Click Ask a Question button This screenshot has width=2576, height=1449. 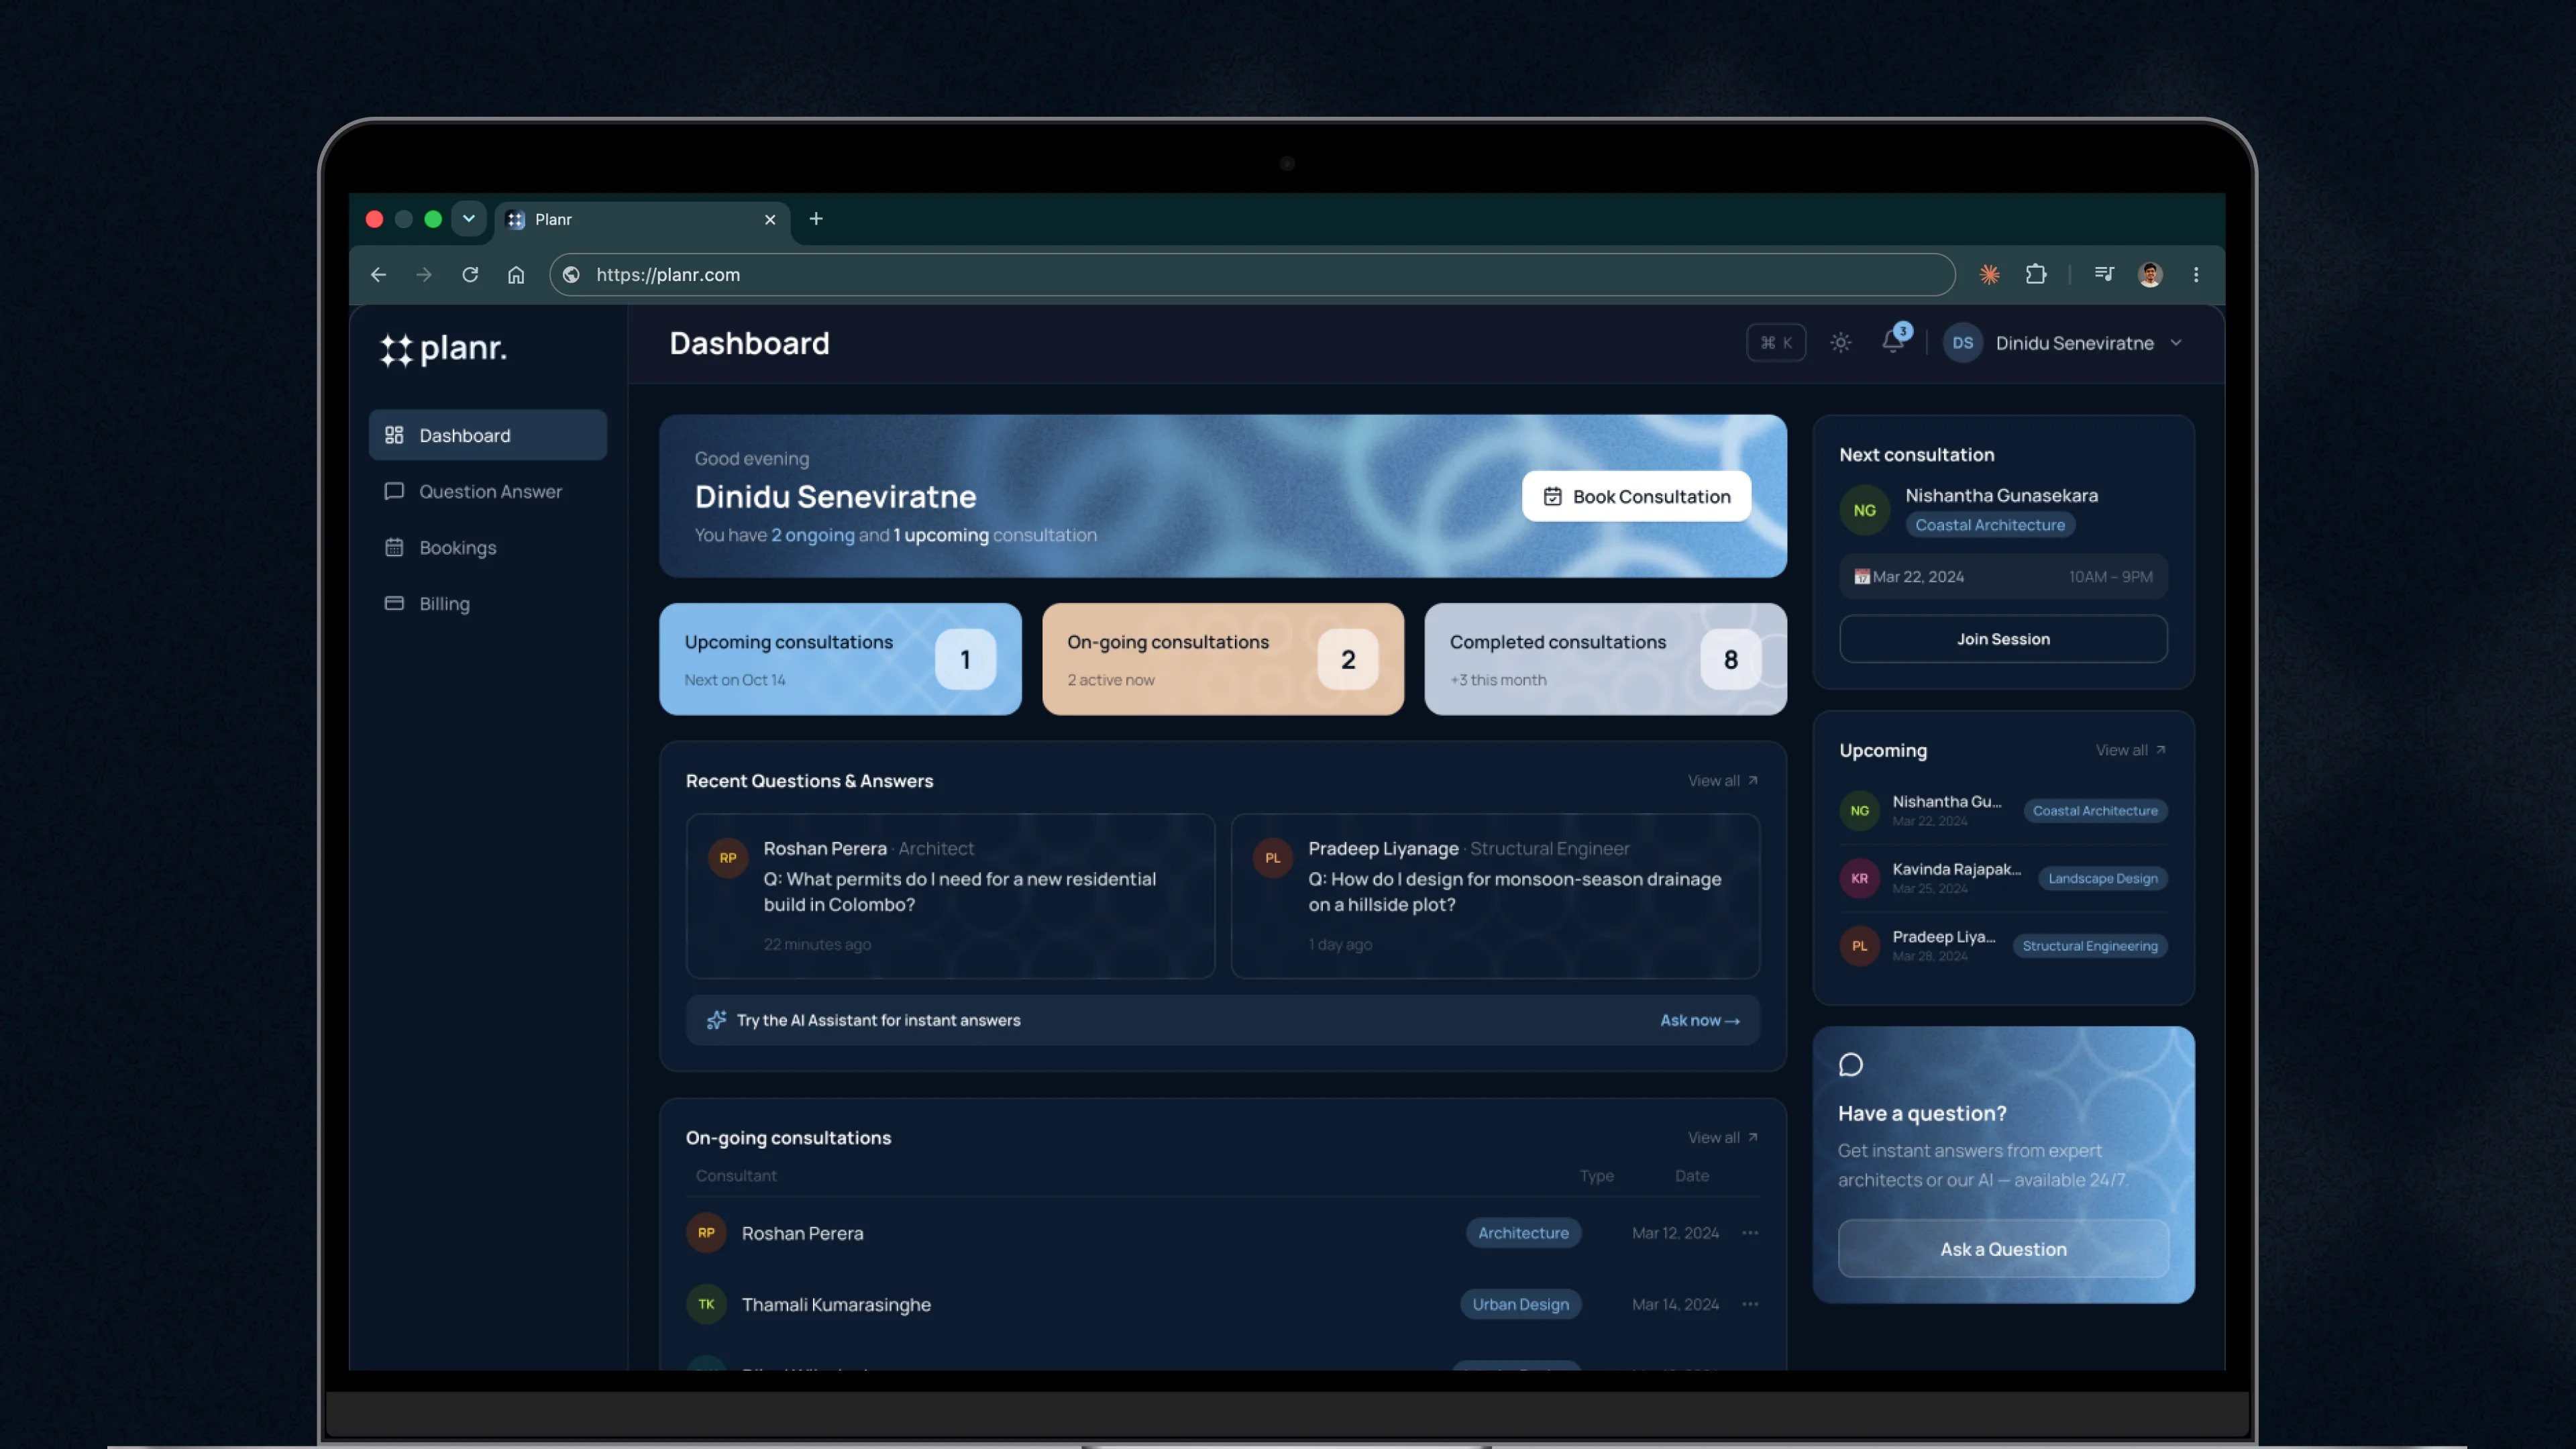2003,1248
